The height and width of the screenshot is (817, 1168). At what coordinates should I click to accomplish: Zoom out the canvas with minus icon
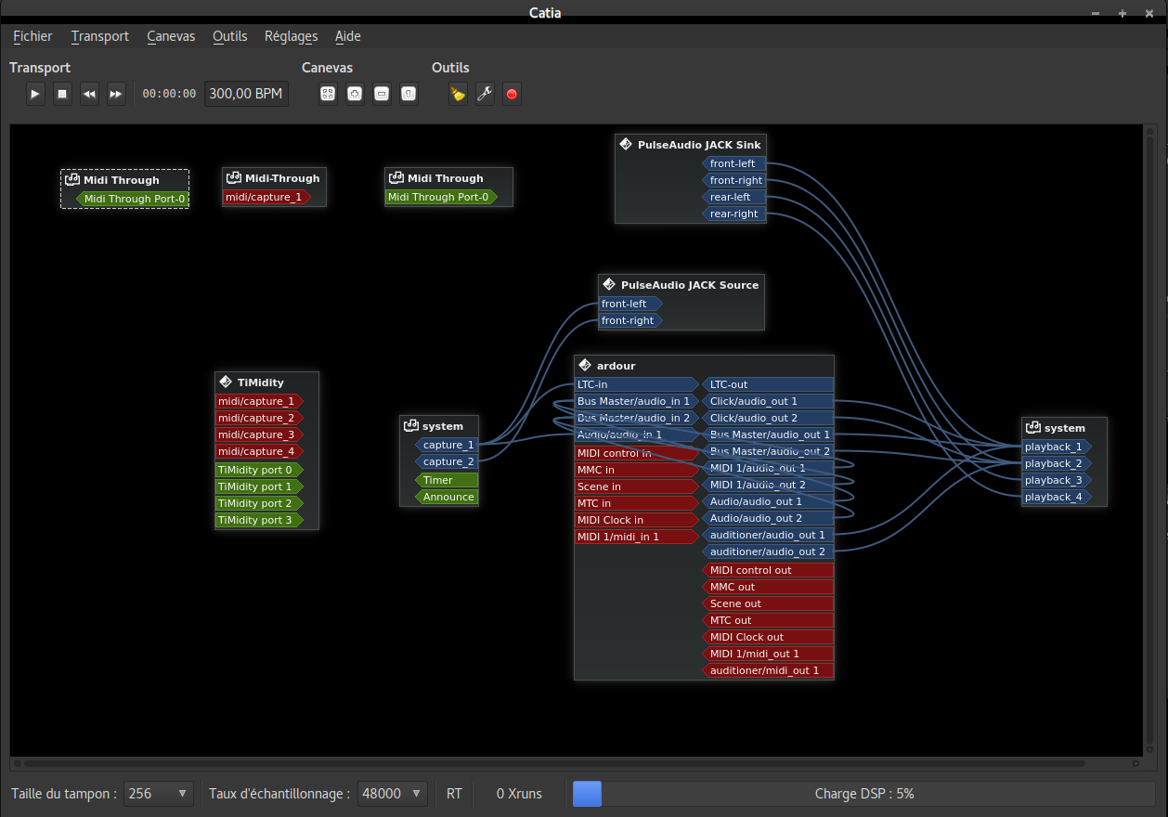point(382,94)
